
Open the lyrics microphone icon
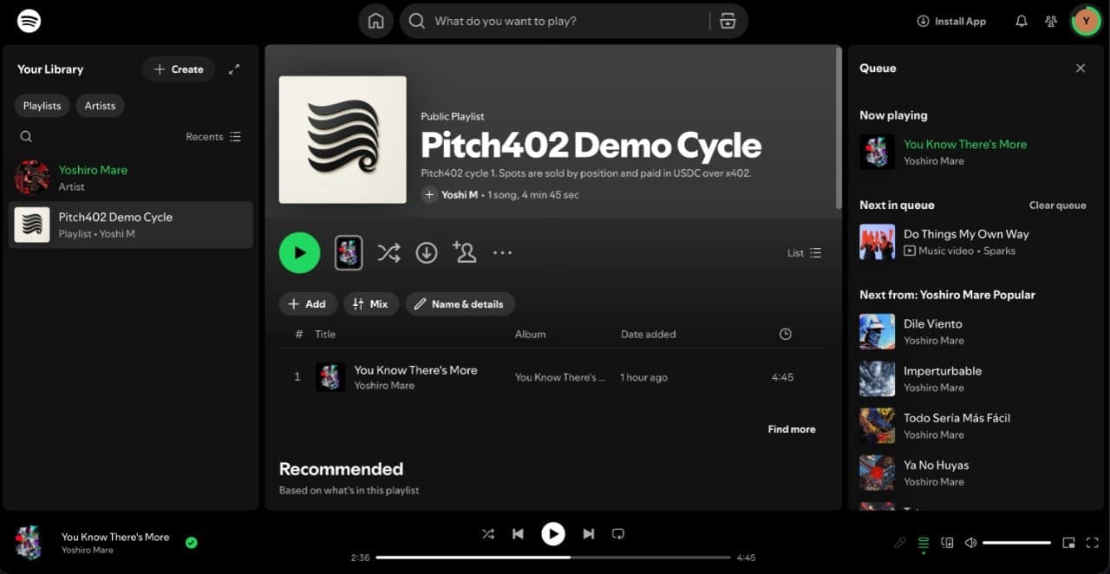pyautogui.click(x=900, y=543)
